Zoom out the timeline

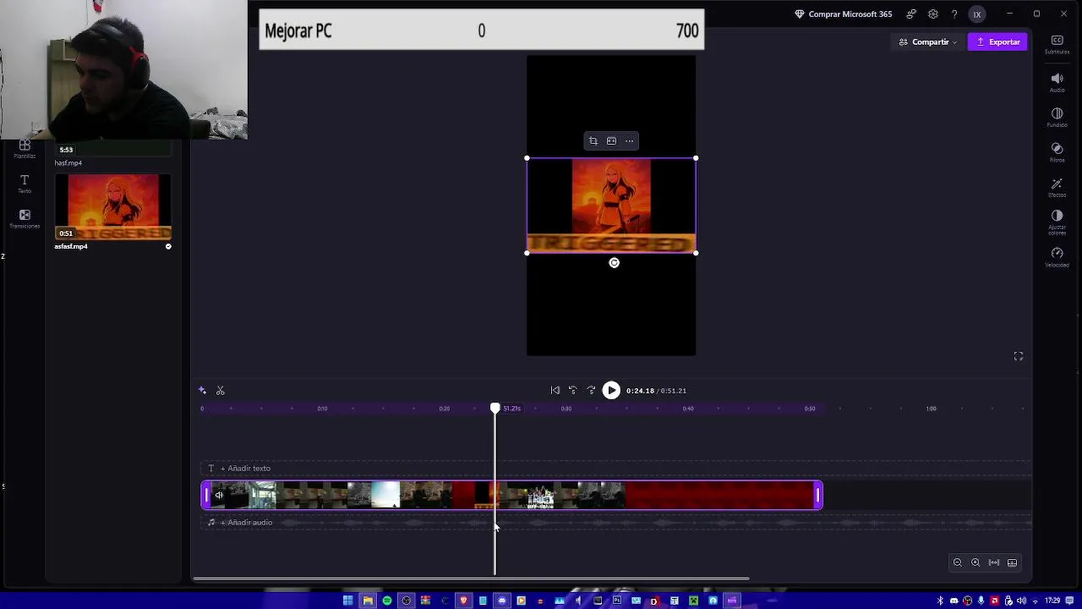958,562
